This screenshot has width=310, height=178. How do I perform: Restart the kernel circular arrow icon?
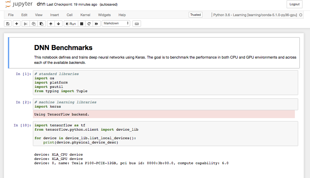pos(89,24)
